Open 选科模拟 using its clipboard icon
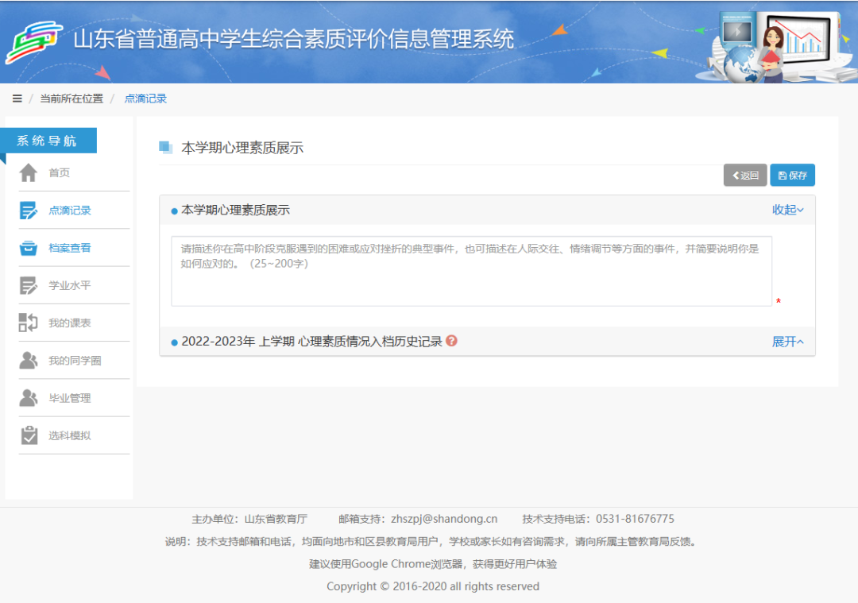The width and height of the screenshot is (858, 603). point(29,435)
